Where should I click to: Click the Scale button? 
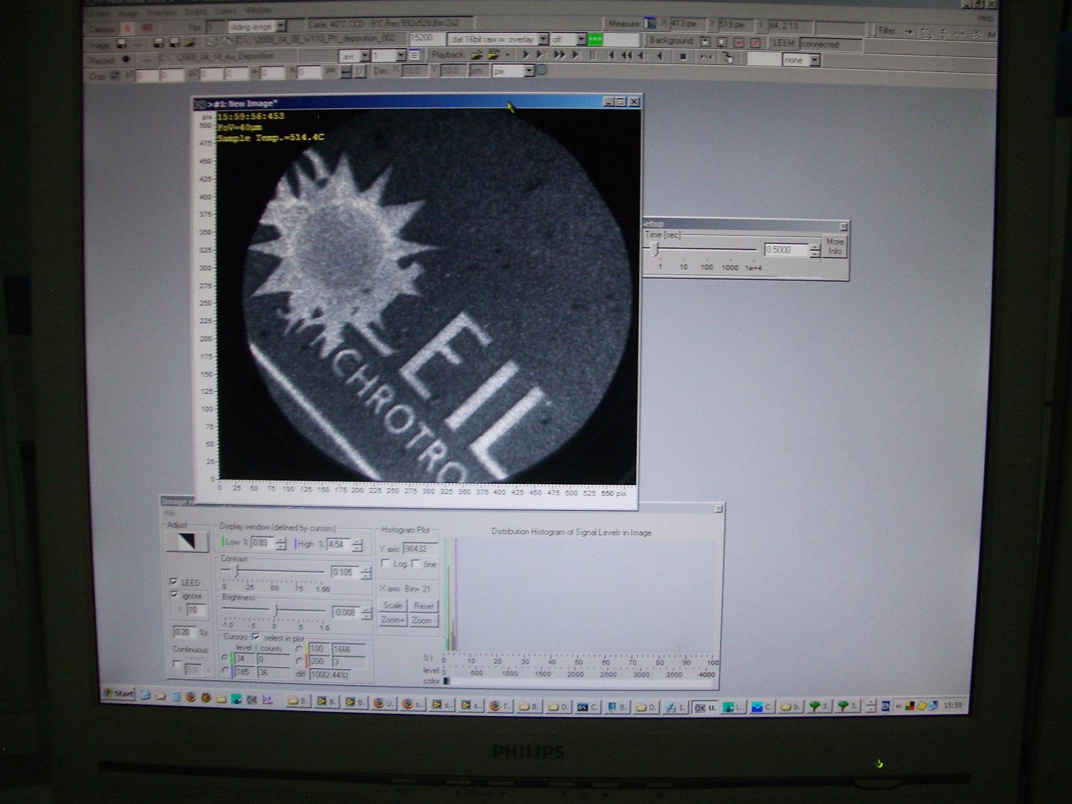click(392, 605)
